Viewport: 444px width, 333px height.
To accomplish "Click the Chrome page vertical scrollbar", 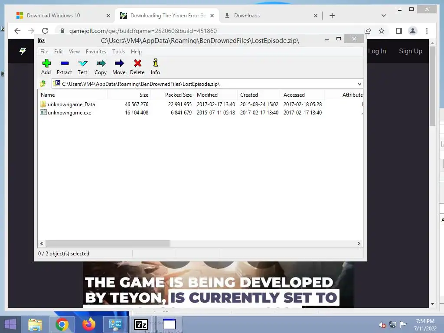I will pos(432,86).
